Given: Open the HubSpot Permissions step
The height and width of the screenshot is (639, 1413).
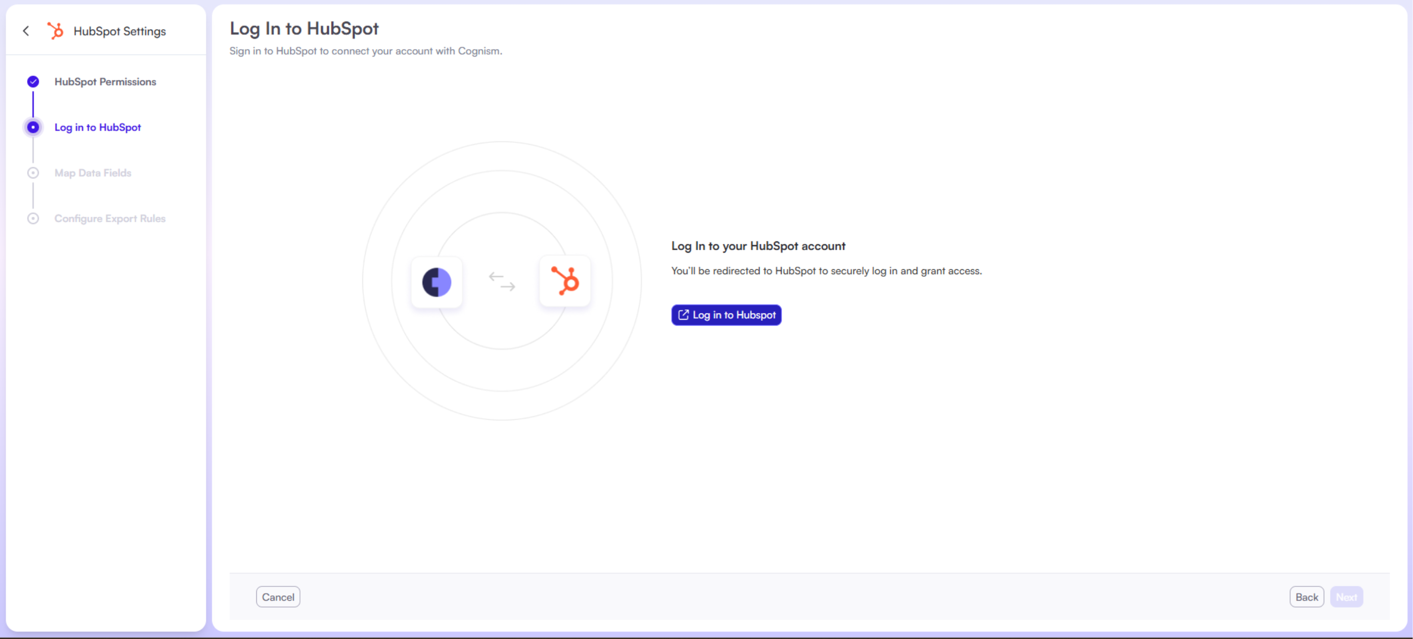Looking at the screenshot, I should [x=105, y=82].
